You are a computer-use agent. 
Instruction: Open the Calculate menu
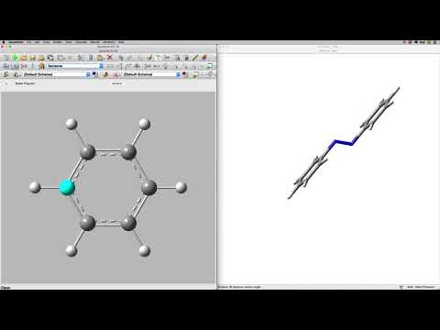[x=81, y=42]
